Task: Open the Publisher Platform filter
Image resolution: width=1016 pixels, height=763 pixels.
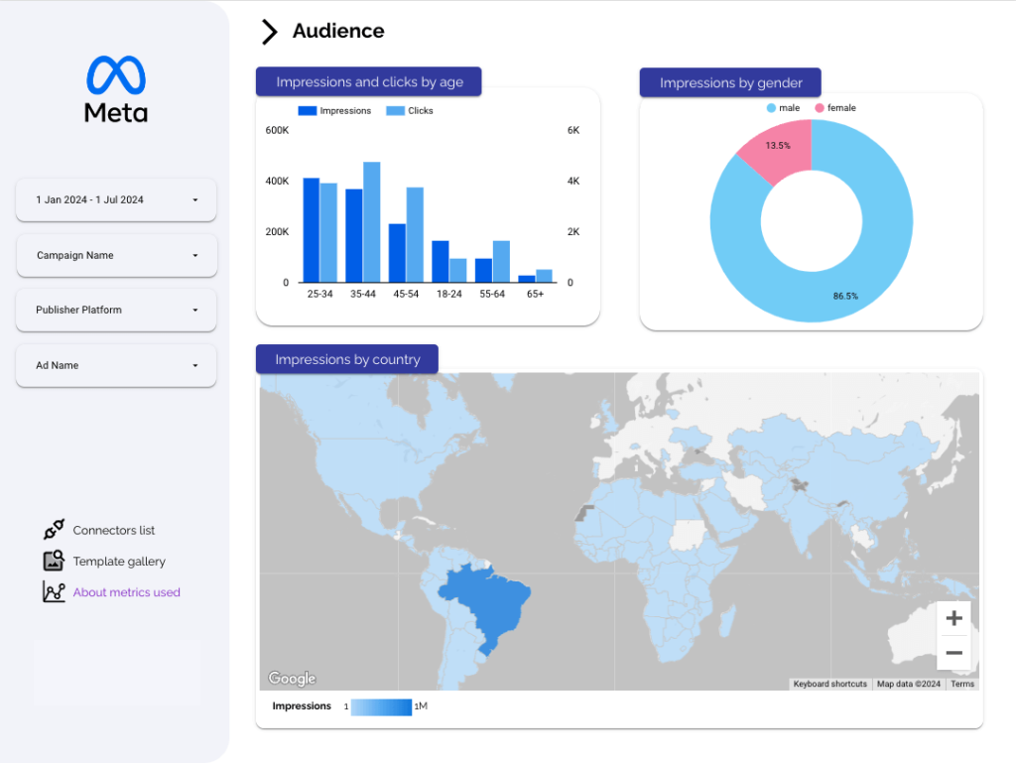Action: coord(116,310)
